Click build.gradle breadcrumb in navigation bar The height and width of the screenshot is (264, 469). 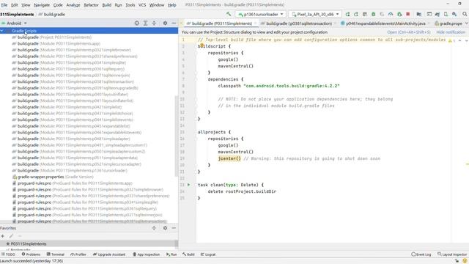[52, 15]
